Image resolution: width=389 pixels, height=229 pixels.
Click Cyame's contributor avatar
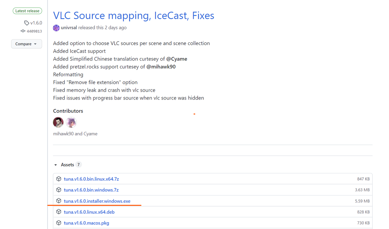point(71,122)
